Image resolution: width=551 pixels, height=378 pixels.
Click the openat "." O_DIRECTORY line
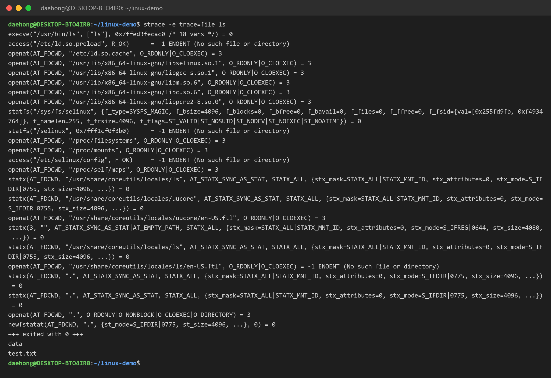(x=129, y=315)
